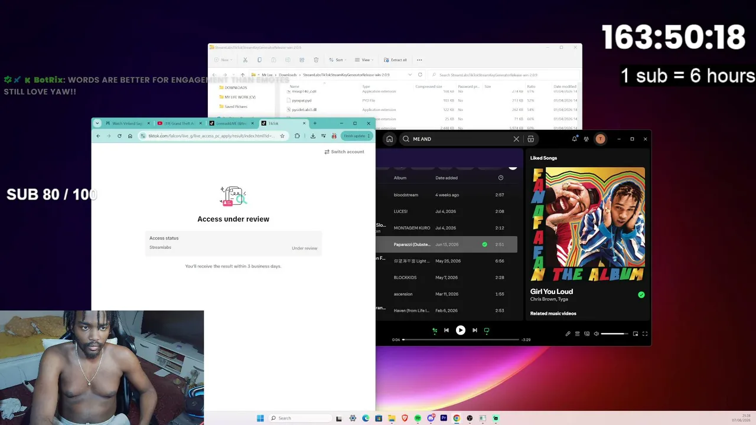Adjust the Spotify volume slider

point(614,334)
